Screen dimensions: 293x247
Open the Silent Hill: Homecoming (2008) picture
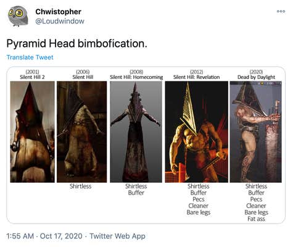point(136,132)
